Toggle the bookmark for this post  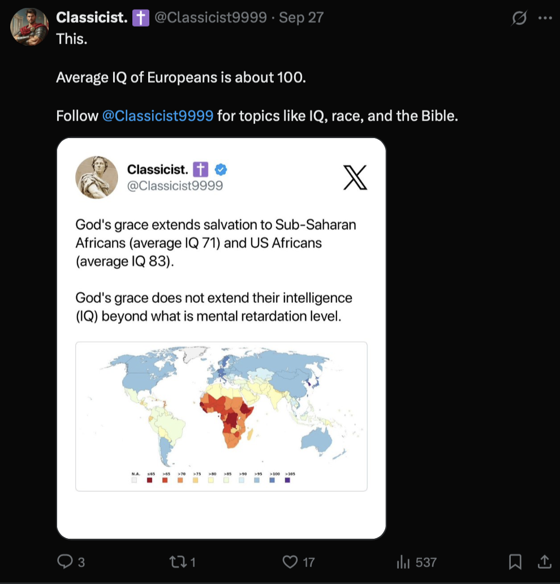[x=515, y=561]
